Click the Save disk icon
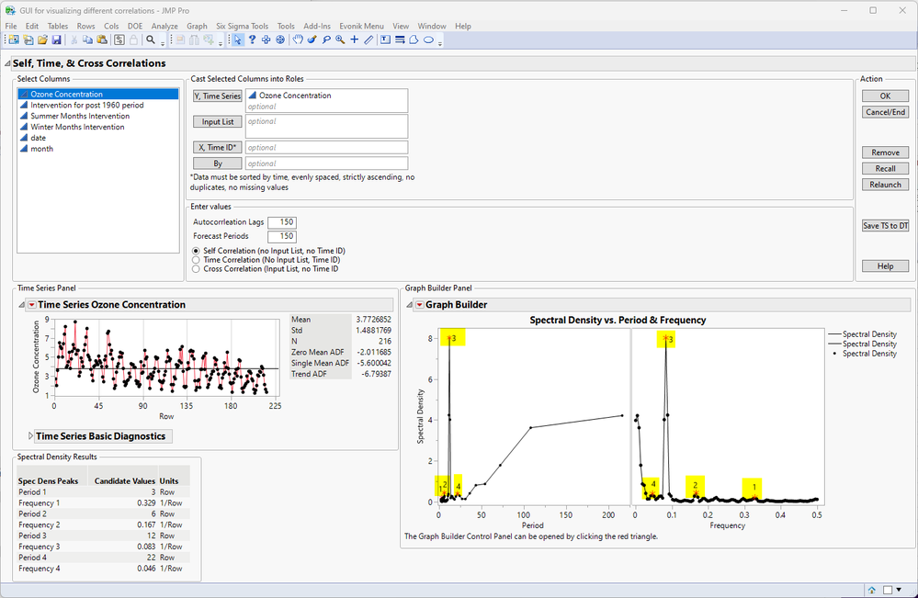Image resolution: width=918 pixels, height=598 pixels. click(x=56, y=39)
